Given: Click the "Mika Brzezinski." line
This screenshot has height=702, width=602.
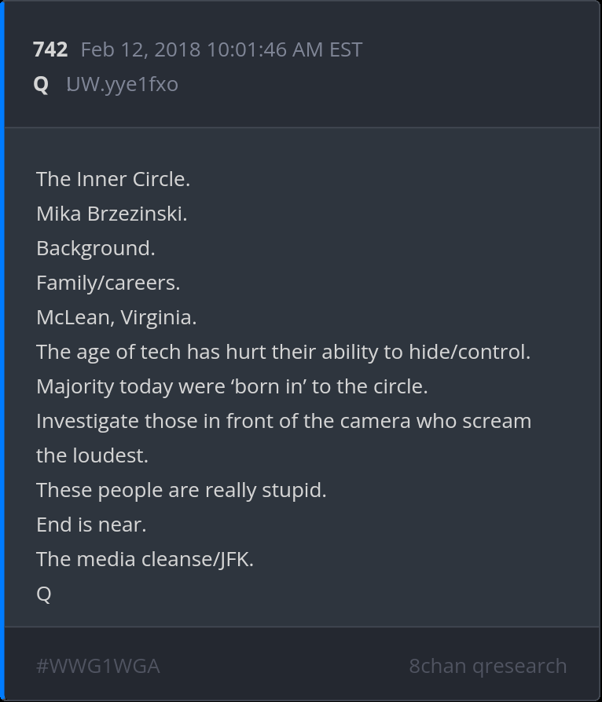Looking at the screenshot, I should point(112,214).
